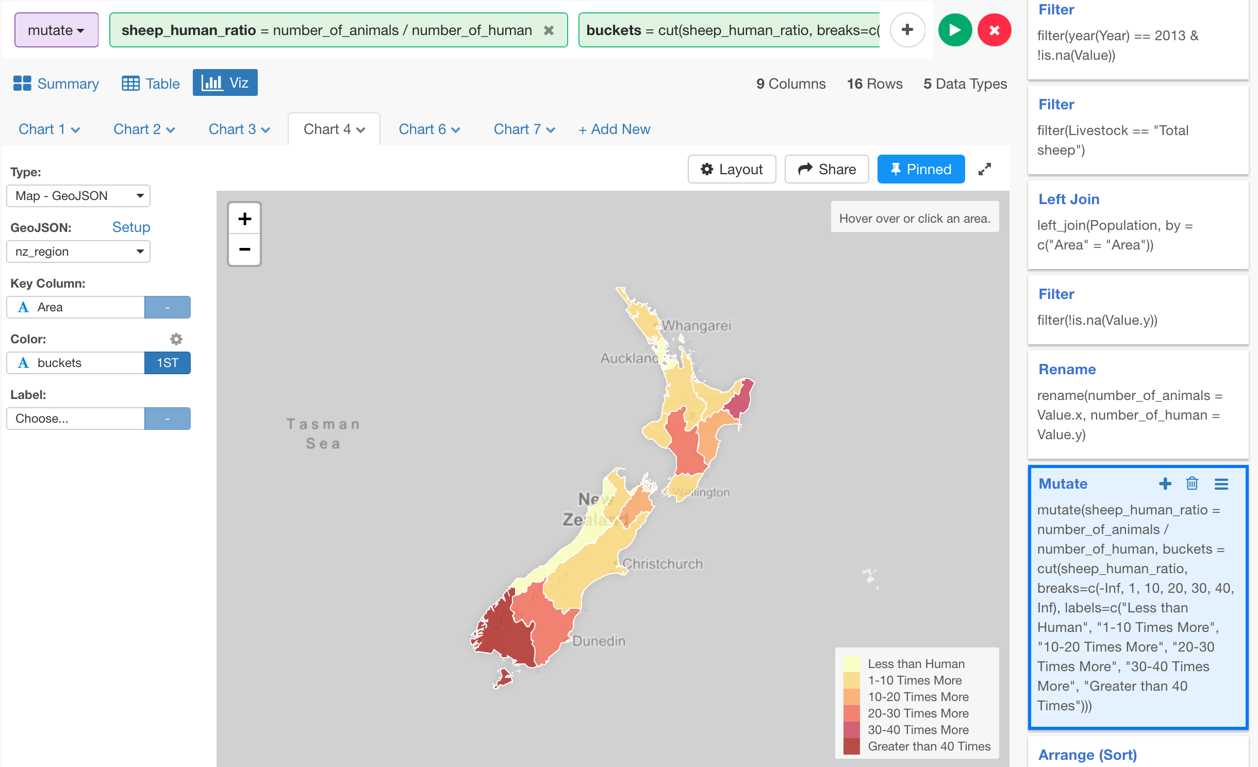Screen dimensions: 1258x767
Task: Run the pipeline with the green play icon
Action: 955,29
